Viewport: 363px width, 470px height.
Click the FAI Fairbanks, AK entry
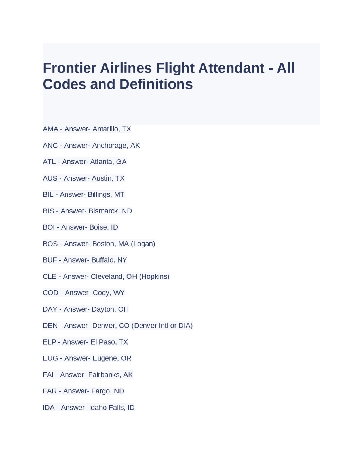point(88,375)
